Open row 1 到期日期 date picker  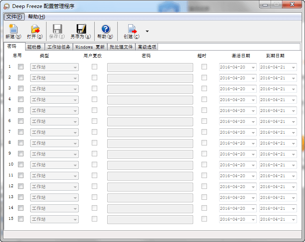coord(278,67)
